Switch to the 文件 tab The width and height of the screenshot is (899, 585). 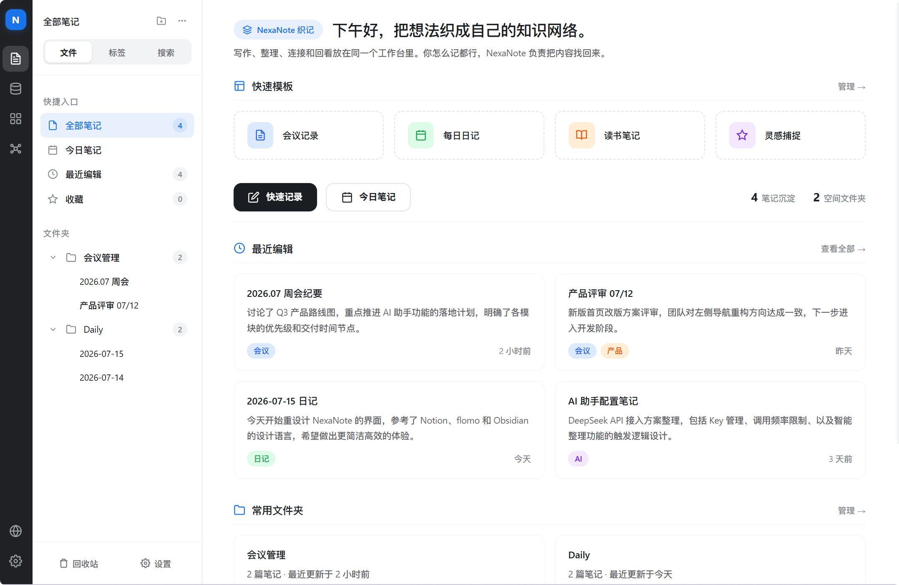pos(68,53)
